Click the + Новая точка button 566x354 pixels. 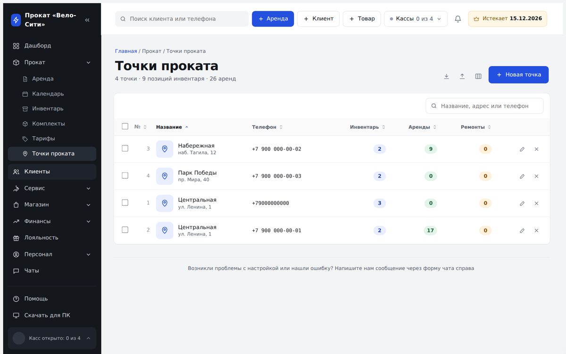click(x=518, y=75)
